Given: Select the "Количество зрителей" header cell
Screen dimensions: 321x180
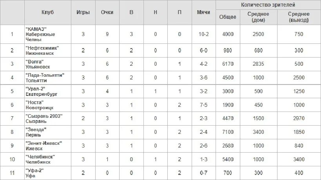Looking at the screenshot, I should click(268, 5).
